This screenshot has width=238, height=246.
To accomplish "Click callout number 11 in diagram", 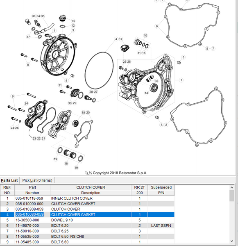I will tap(139, 53).
